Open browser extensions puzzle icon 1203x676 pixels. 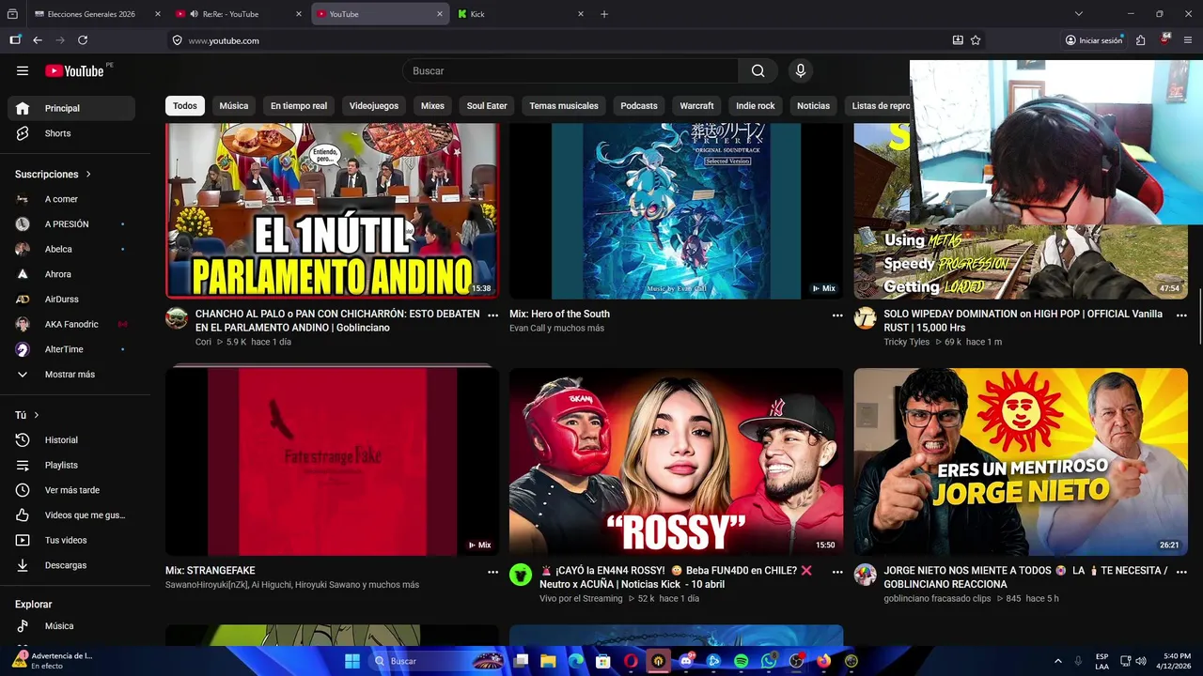pyautogui.click(x=1140, y=40)
